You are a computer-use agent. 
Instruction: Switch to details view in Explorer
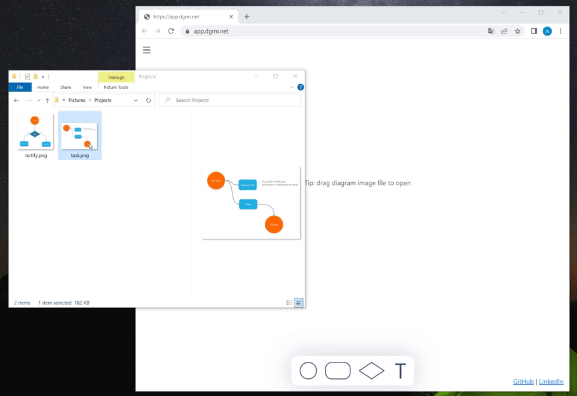289,303
